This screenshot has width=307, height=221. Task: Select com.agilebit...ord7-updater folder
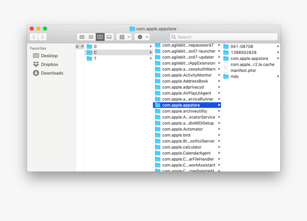(x=187, y=57)
